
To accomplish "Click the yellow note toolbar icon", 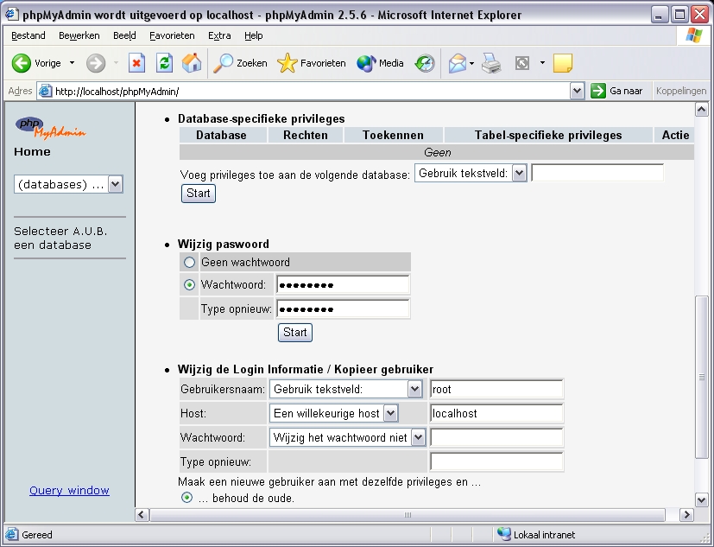I will pos(563,63).
